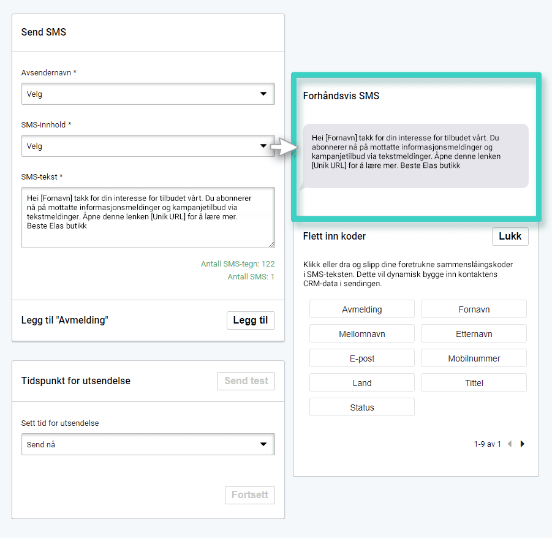552x538 pixels.
Task: Go to next page of merge codes
Action: pos(523,444)
